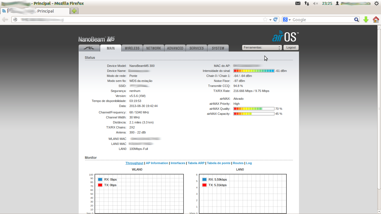Open the SERVICES tab

pyautogui.click(x=197, y=48)
